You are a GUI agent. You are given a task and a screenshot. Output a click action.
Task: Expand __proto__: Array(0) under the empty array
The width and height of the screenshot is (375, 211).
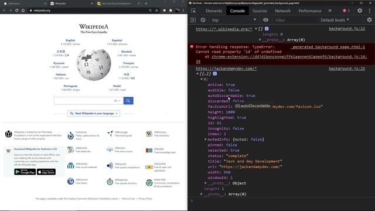click(260, 40)
